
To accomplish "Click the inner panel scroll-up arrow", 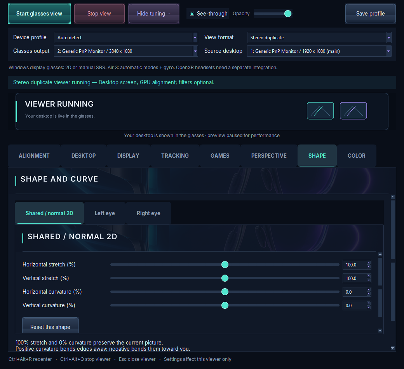I will pos(380,254).
